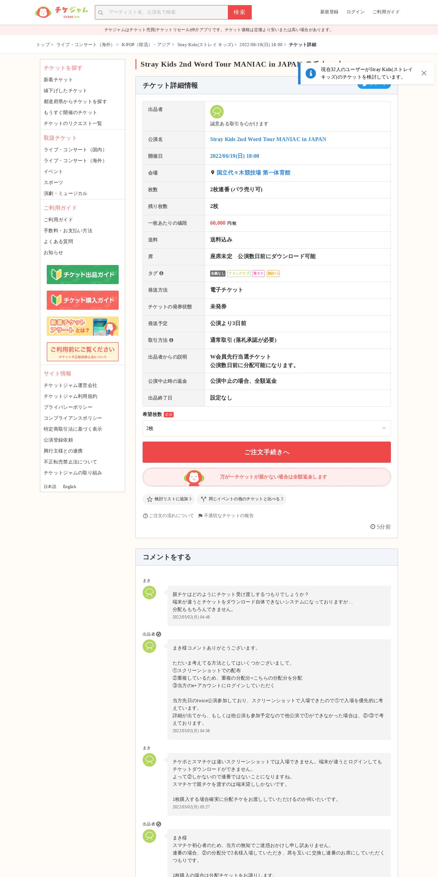Click the blue info notification icon
The height and width of the screenshot is (877, 438).
(310, 73)
